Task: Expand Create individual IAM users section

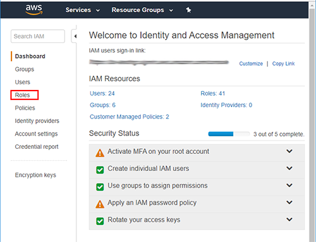Action: tap(289, 169)
